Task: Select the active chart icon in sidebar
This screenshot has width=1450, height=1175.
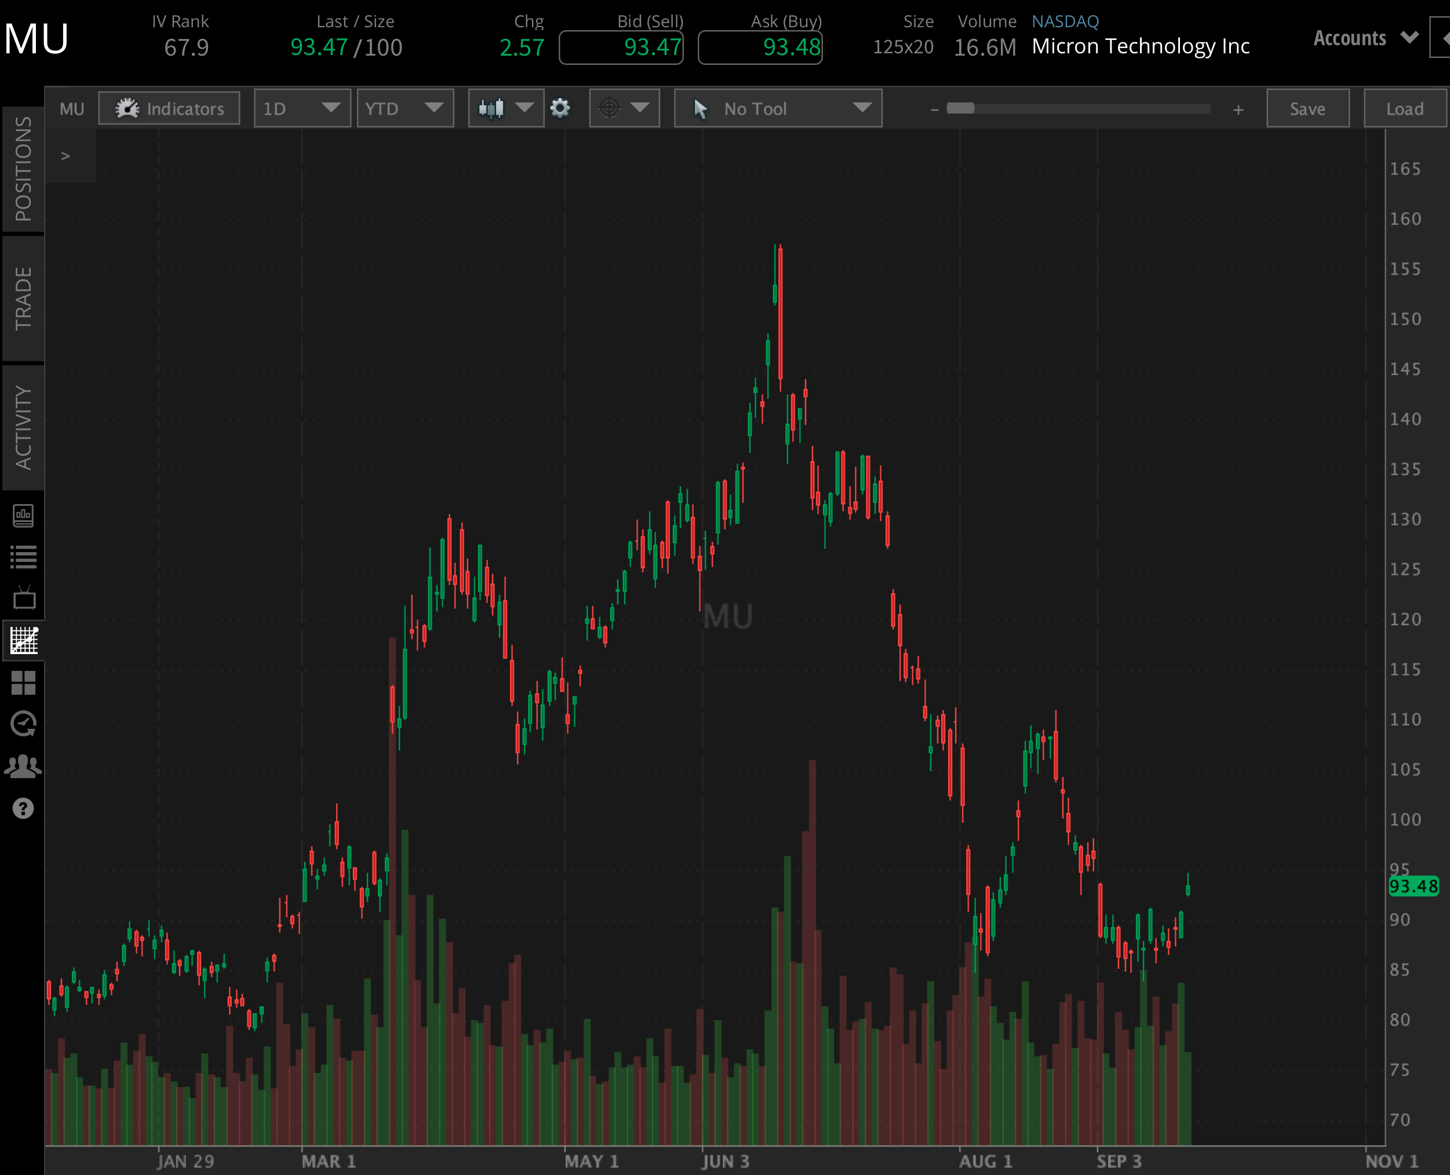Action: [23, 641]
